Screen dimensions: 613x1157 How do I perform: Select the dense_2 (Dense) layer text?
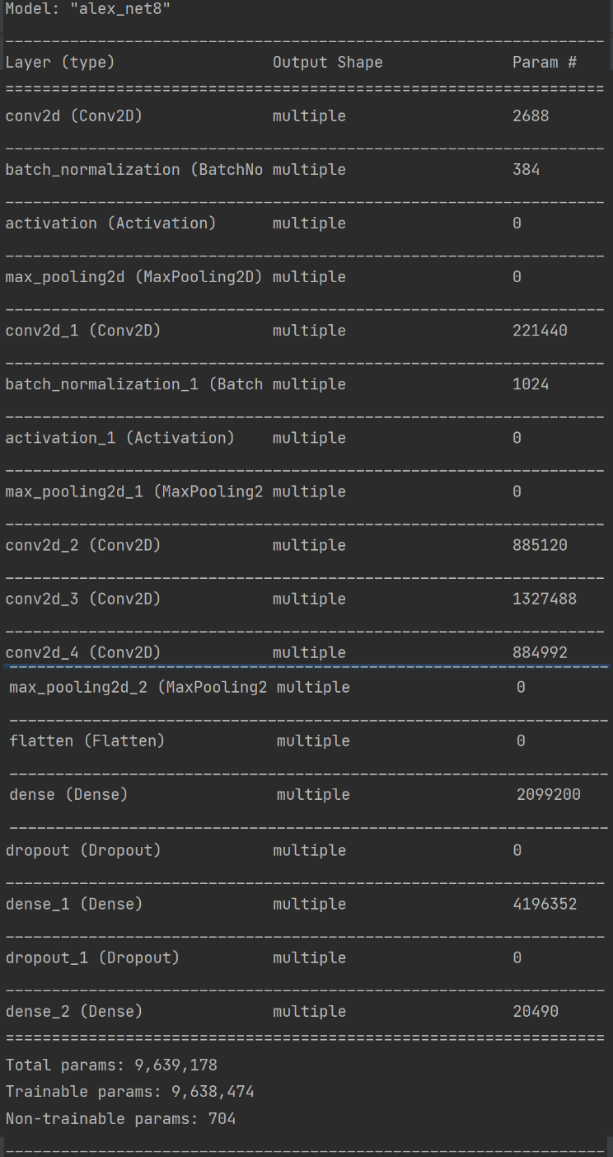click(74, 1011)
